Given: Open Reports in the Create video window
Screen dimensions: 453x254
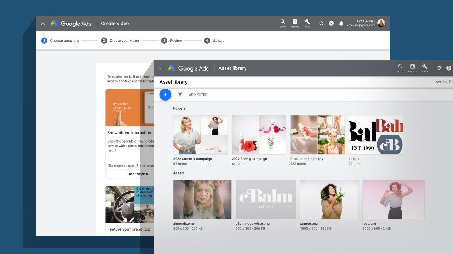Looking at the screenshot, I should click(295, 23).
